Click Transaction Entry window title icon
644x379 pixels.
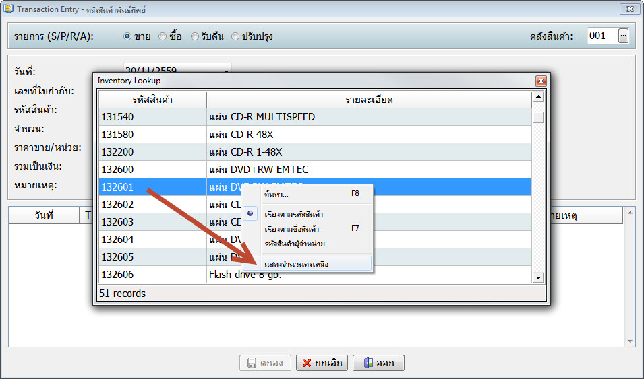point(8,9)
